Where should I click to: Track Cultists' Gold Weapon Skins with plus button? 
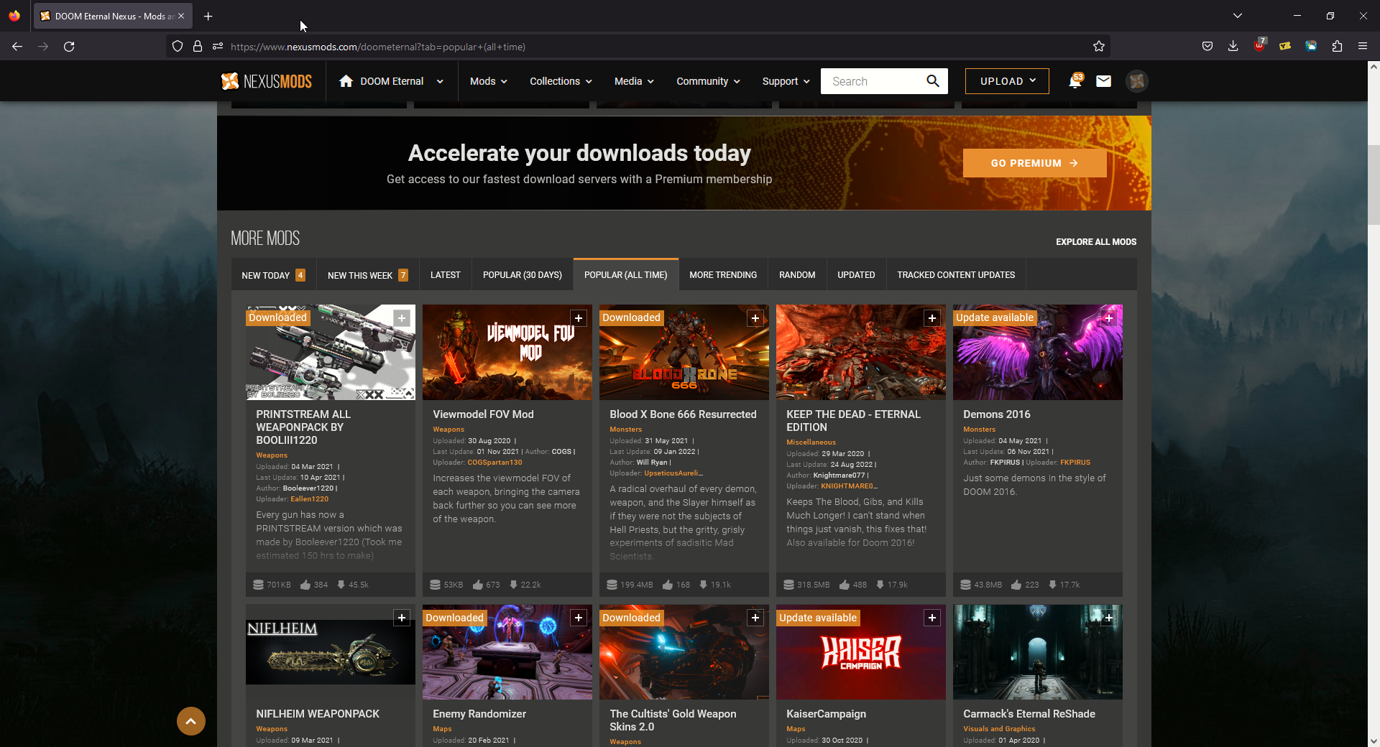(x=755, y=618)
